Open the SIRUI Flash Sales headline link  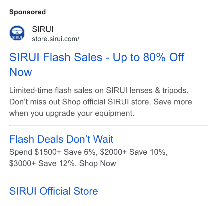pyautogui.click(x=97, y=64)
